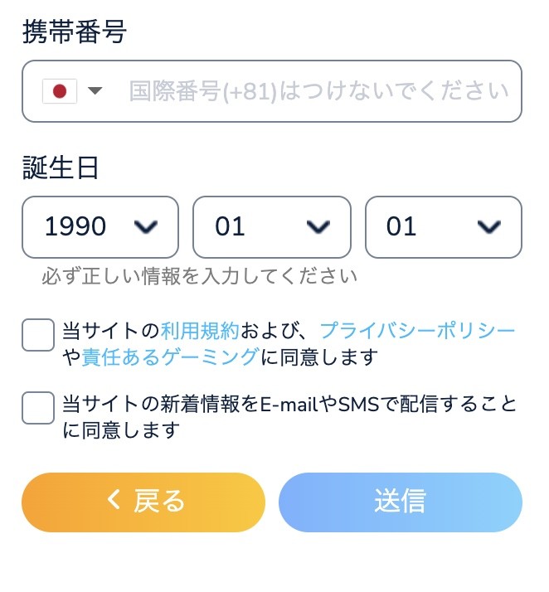This screenshot has width=549, height=592.
Task: Click the chevron in the day selector
Action: click(x=489, y=226)
